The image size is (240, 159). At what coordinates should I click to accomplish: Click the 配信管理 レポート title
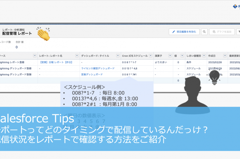(17, 33)
